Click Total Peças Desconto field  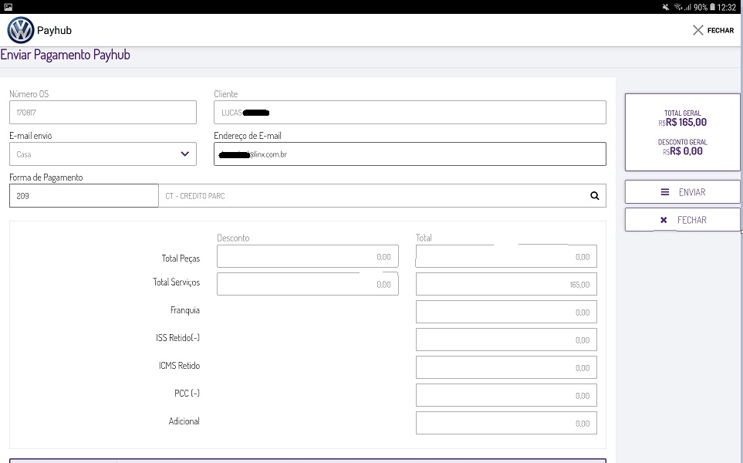tap(308, 256)
